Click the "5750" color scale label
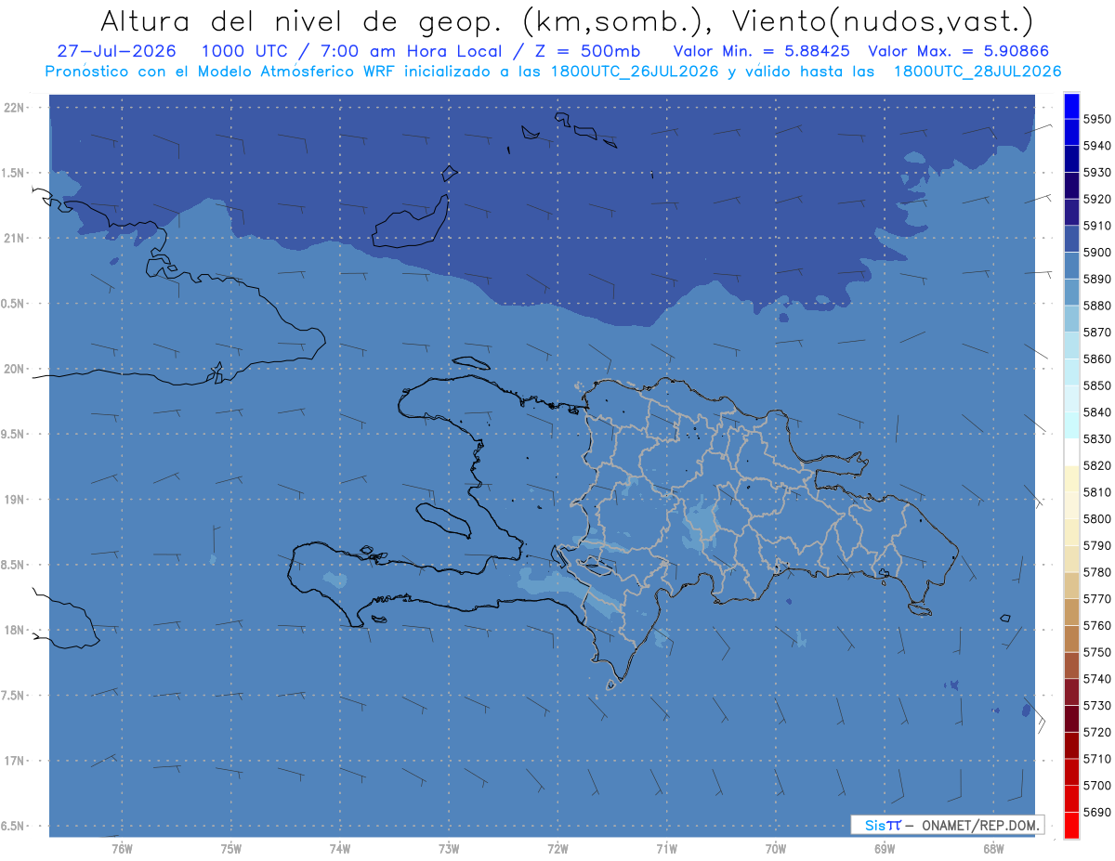Image resolution: width=1115 pixels, height=861 pixels. tap(1097, 652)
